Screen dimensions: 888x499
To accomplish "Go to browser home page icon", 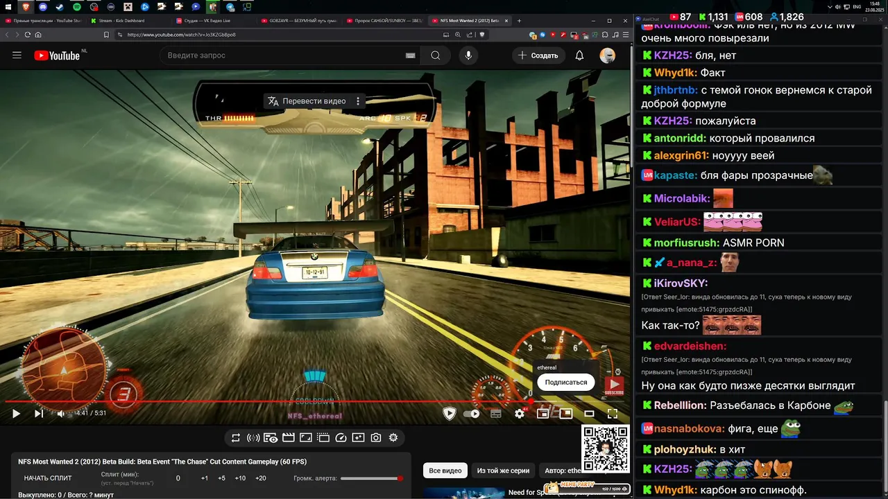I will pyautogui.click(x=38, y=35).
